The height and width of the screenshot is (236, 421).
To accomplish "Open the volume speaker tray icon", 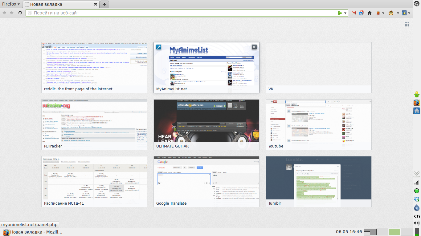I will pyautogui.click(x=417, y=223).
